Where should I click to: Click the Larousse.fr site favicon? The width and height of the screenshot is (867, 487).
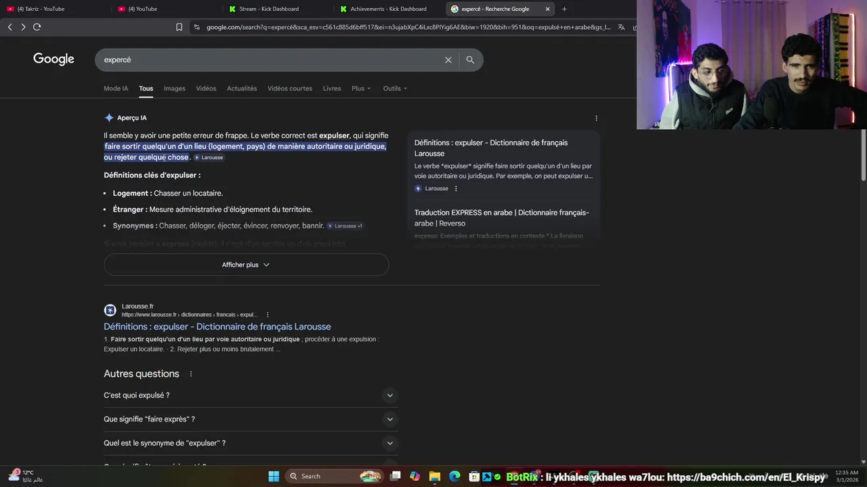[x=110, y=310]
